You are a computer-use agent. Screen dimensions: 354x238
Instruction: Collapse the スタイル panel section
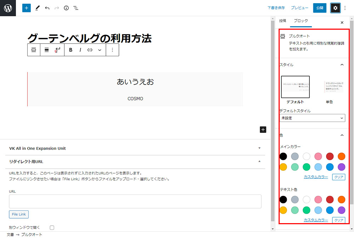(x=342, y=65)
